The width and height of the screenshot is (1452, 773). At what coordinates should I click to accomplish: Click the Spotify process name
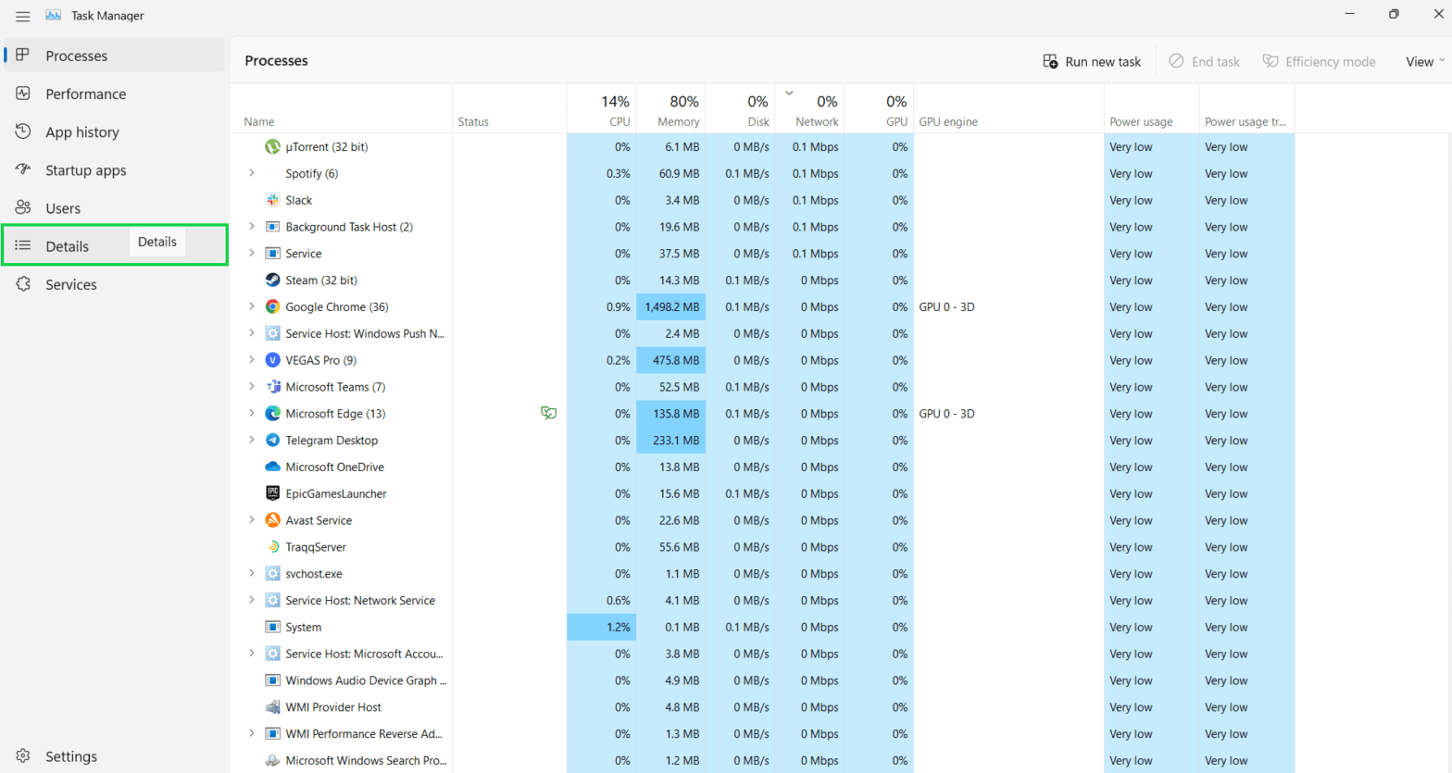click(311, 173)
